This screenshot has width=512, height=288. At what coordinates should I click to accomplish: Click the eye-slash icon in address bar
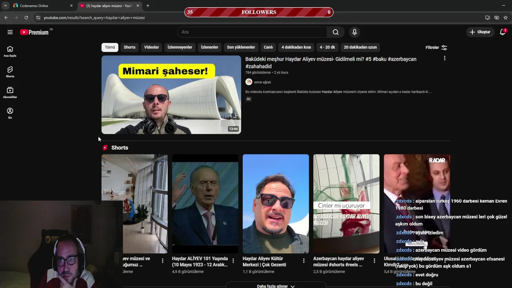pos(496,18)
